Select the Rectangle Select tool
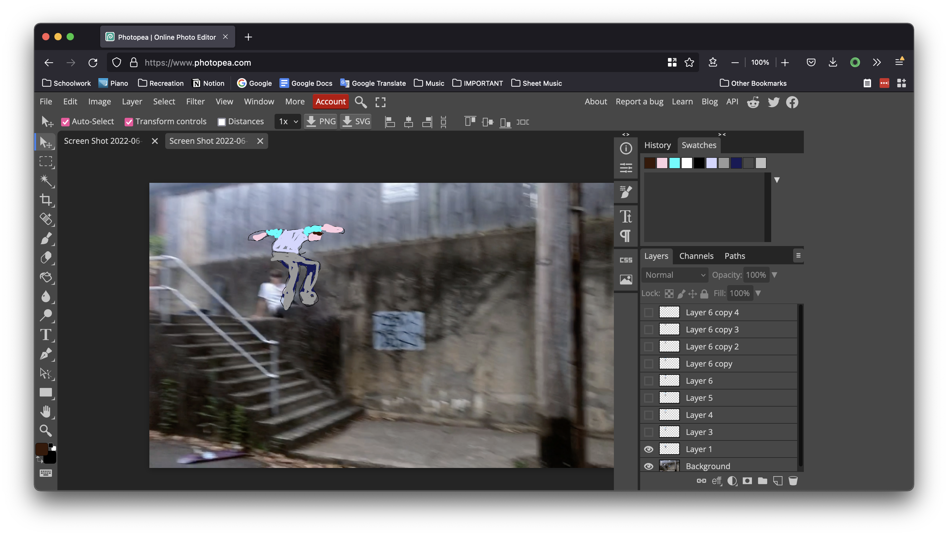The width and height of the screenshot is (948, 536). click(46, 161)
